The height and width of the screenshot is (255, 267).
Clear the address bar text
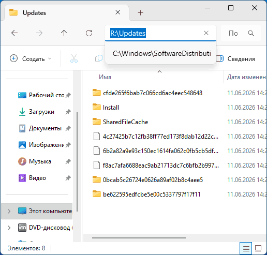pyautogui.click(x=206, y=33)
